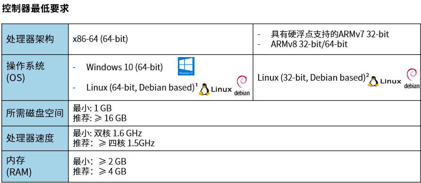This screenshot has width=421, height=183.
Task: Select the 所需磁盘空间 row header cell
Action: [35, 113]
